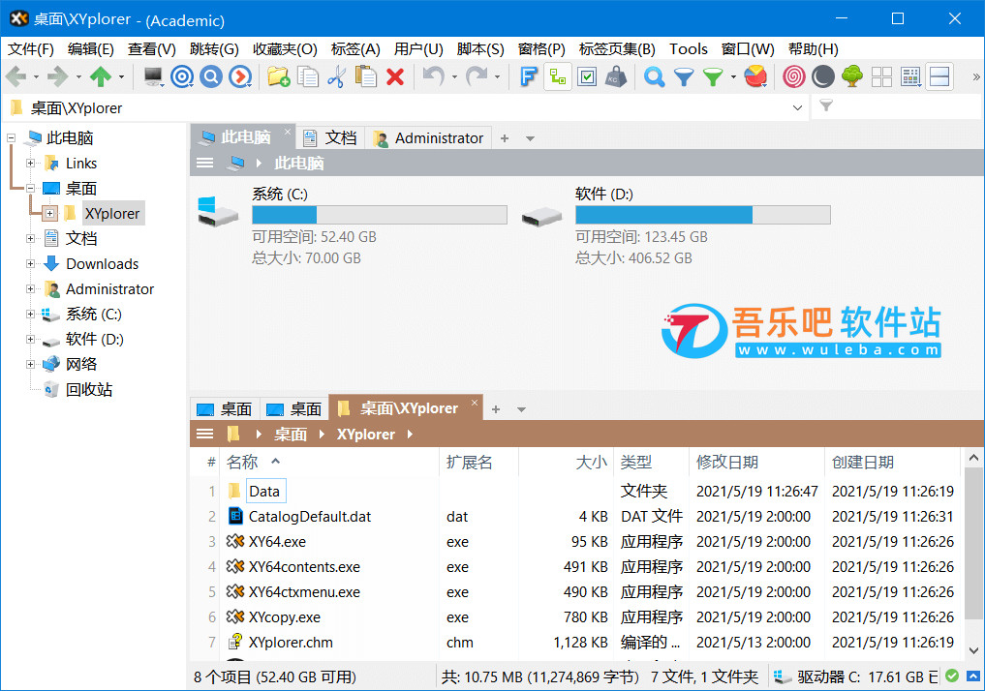985x691 pixels.
Task: Add a new tab in the lower pane
Action: tap(496, 409)
